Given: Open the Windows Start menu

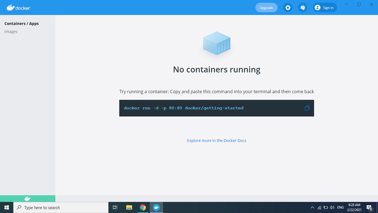Looking at the screenshot, I should tap(7, 207).
